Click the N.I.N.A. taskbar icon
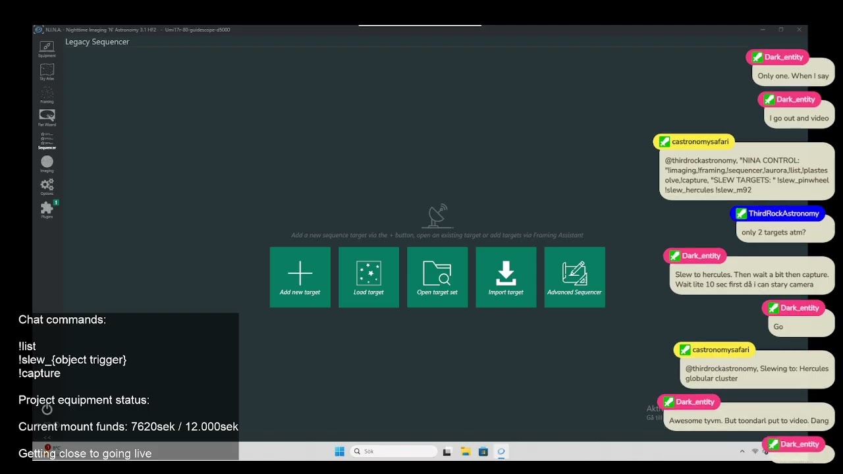The image size is (843, 474). coord(501,452)
